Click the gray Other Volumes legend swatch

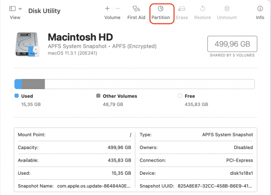coord(98,96)
